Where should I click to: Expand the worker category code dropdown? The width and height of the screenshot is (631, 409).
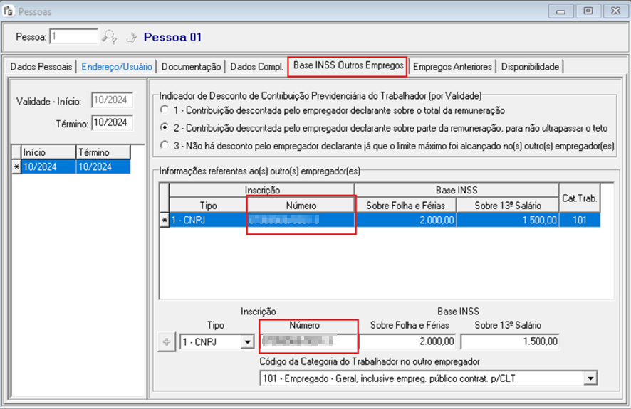click(x=590, y=378)
